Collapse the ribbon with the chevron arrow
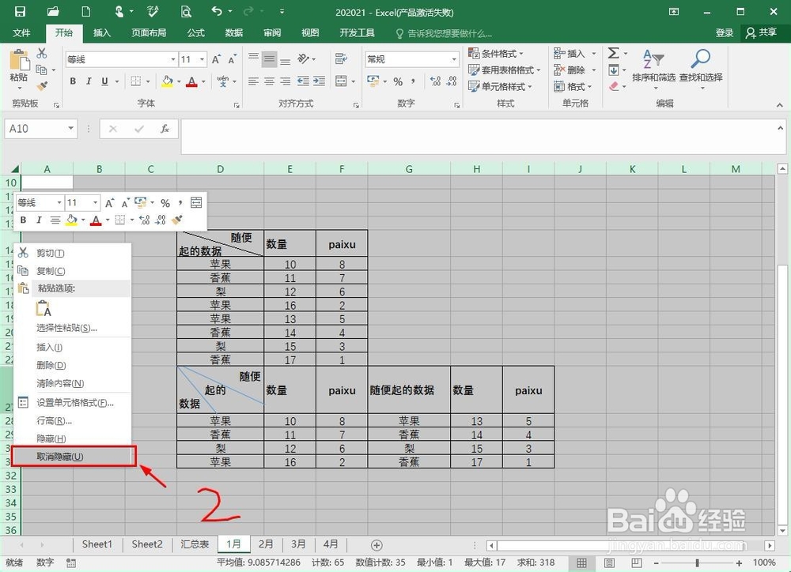 click(x=780, y=105)
